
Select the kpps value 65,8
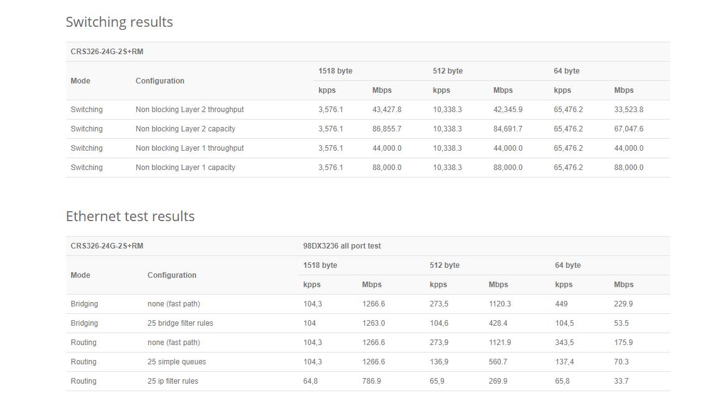[562, 381]
